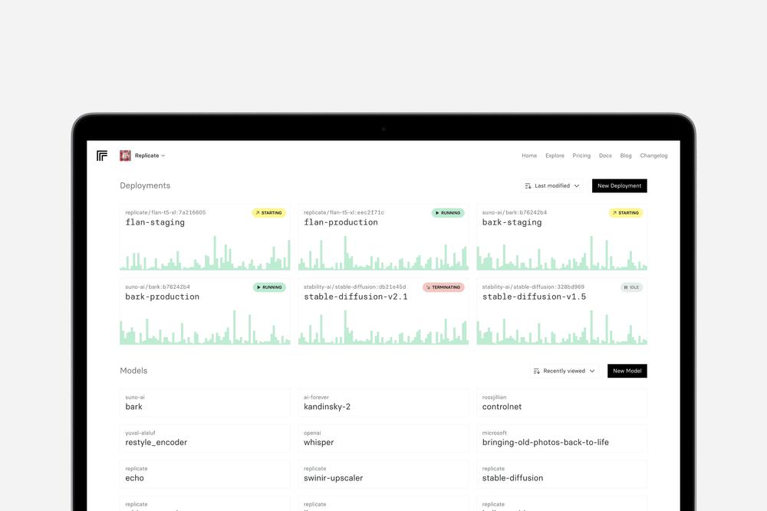Click the bark-staging usage chart
767x511 pixels.
pos(562,253)
